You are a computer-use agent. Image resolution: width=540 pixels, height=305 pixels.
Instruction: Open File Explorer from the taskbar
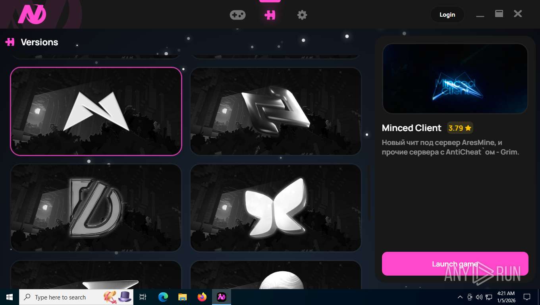click(x=182, y=297)
